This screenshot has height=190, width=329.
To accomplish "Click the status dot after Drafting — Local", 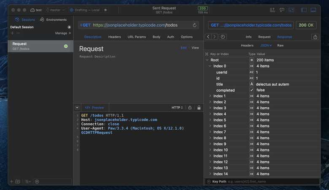I will [x=105, y=10].
